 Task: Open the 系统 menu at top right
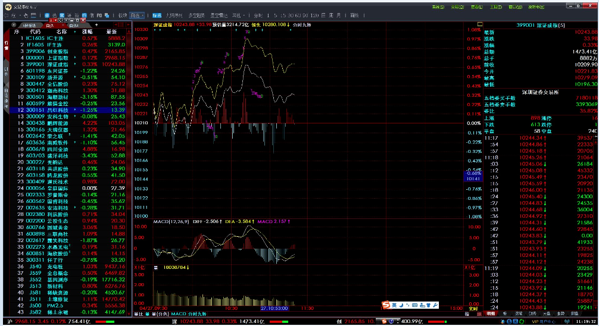point(438,7)
